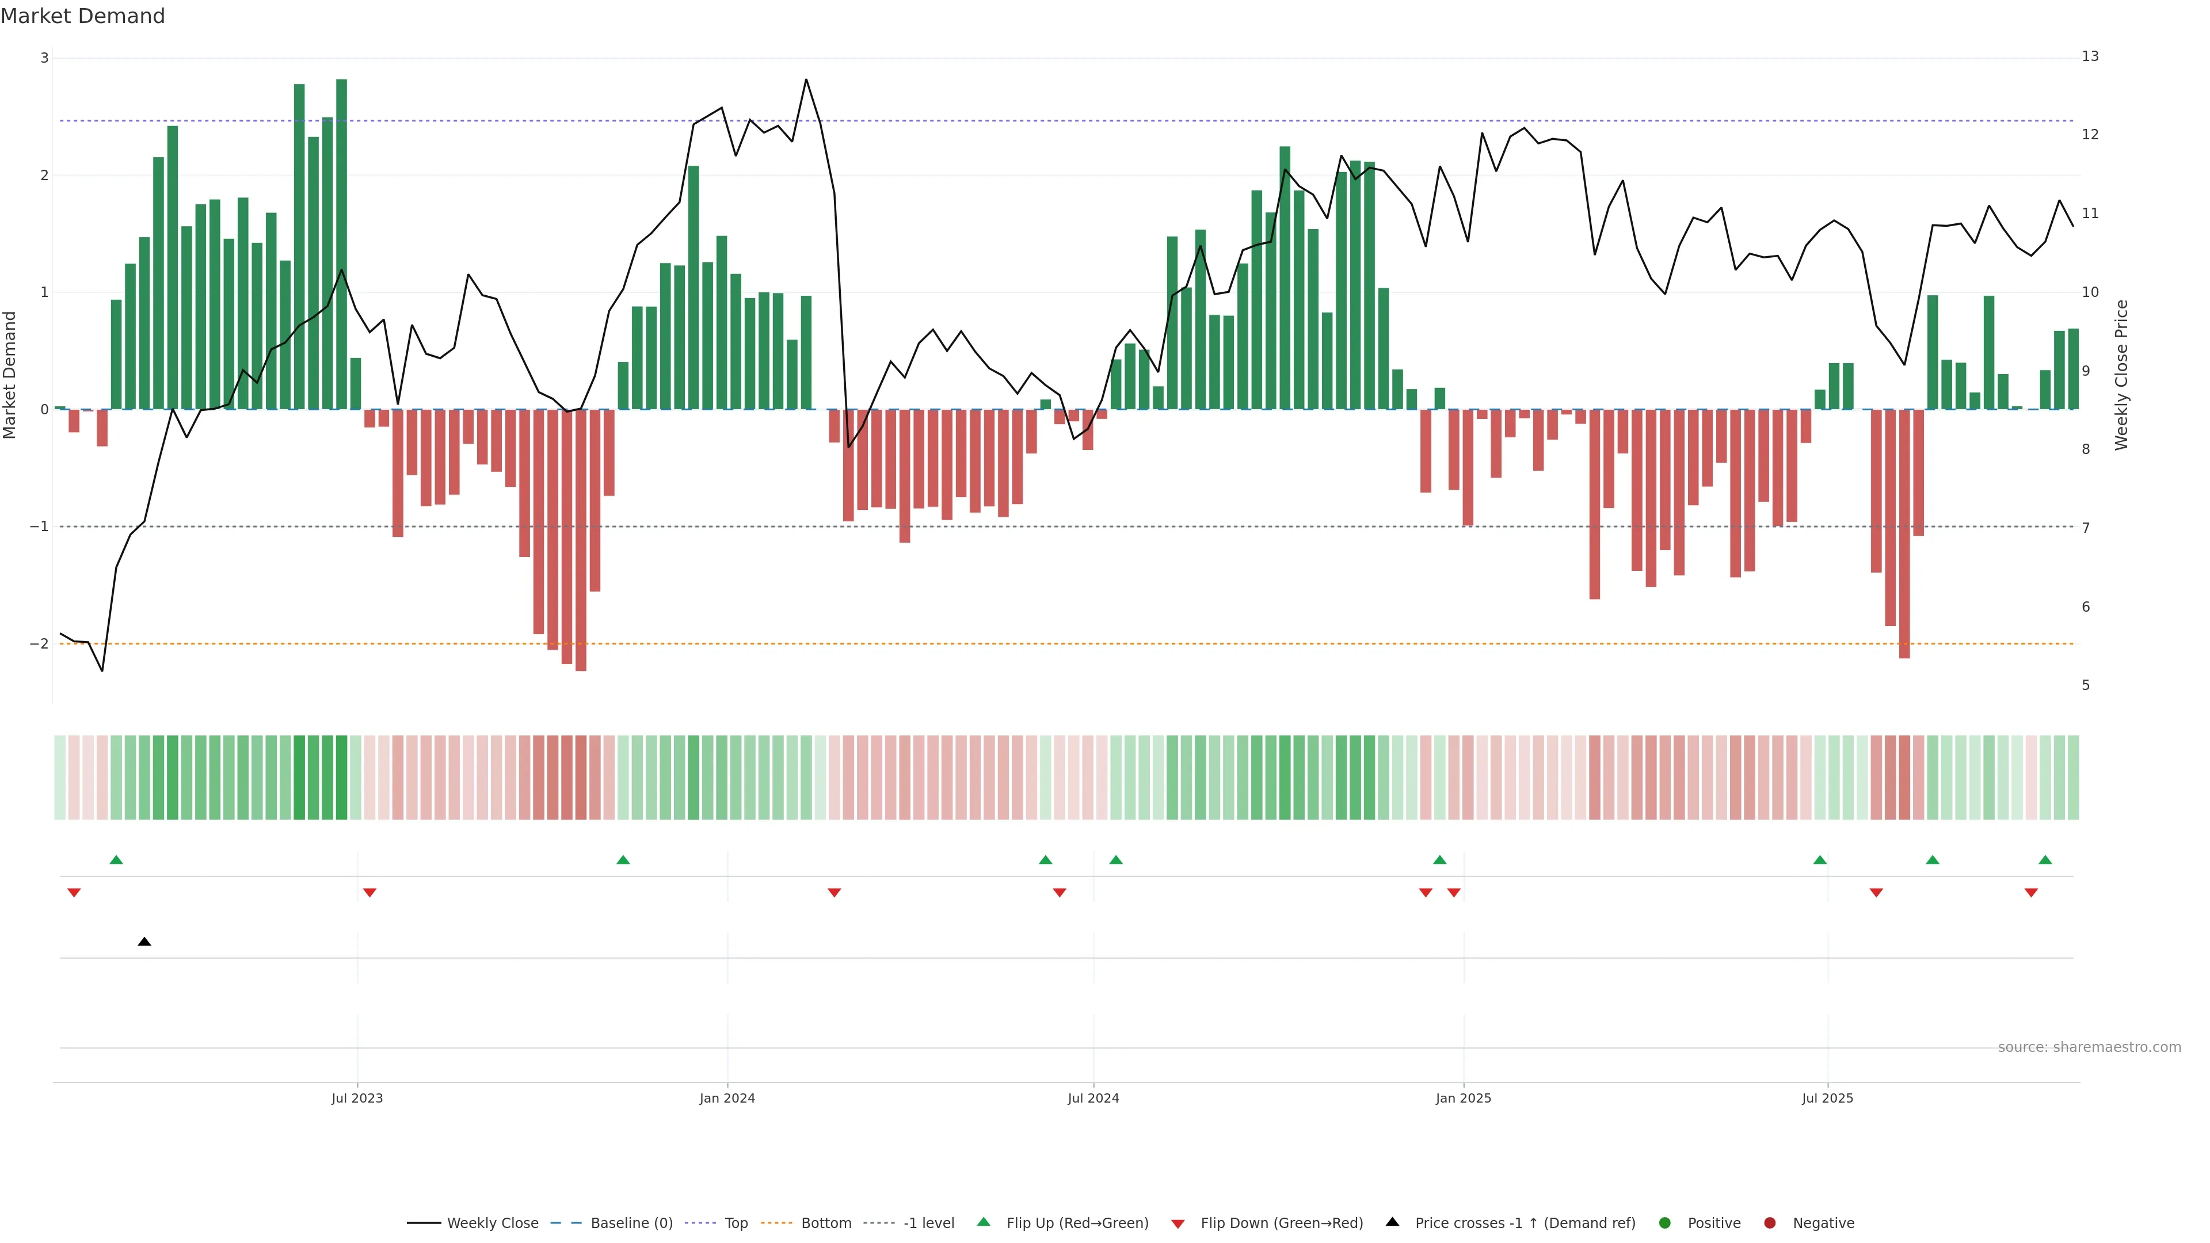Click Flip Down red triangle legend icon
Screen dimensions: 2210x1243
[1178, 1223]
